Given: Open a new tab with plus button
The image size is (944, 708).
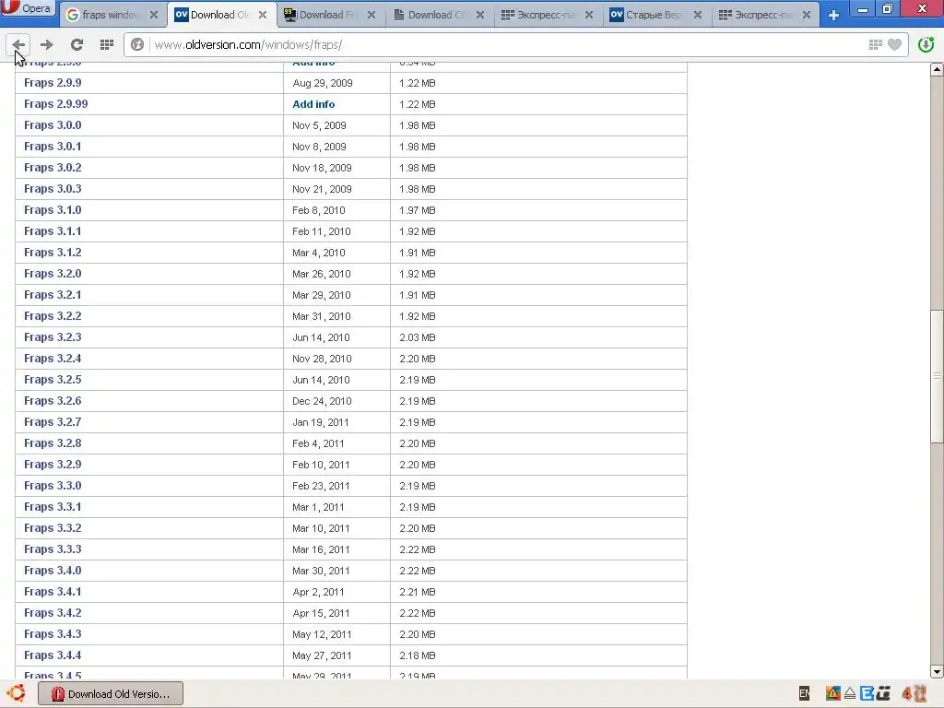Looking at the screenshot, I should [x=833, y=15].
